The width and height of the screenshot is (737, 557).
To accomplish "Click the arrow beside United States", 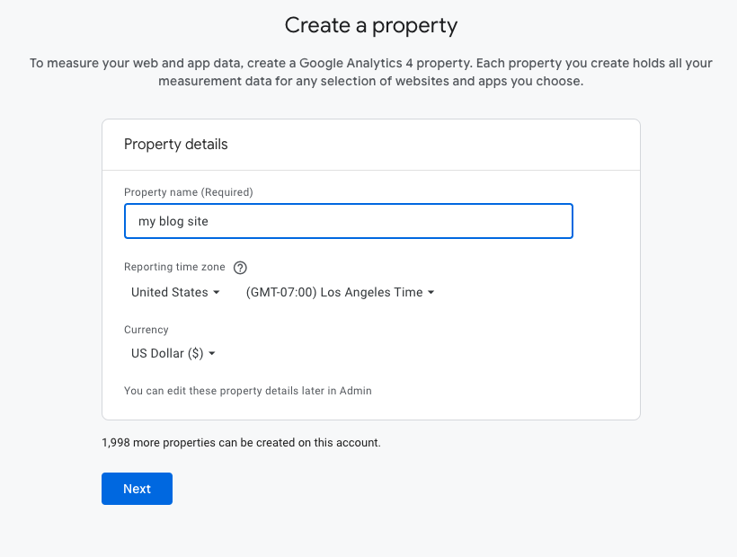I will pyautogui.click(x=217, y=293).
